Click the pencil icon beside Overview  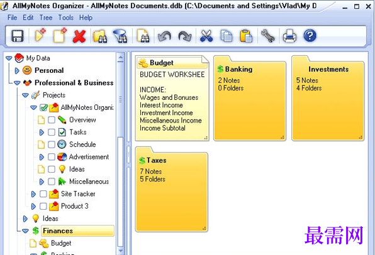click(x=62, y=119)
